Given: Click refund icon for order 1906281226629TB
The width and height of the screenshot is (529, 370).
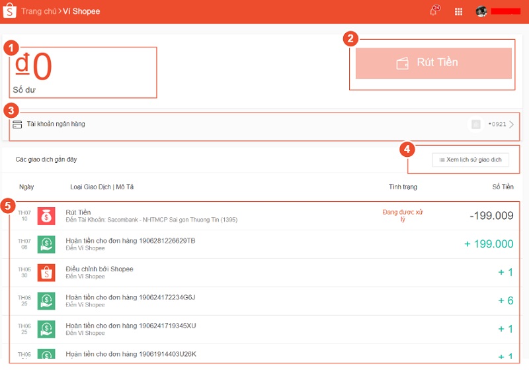Looking at the screenshot, I should tap(46, 244).
